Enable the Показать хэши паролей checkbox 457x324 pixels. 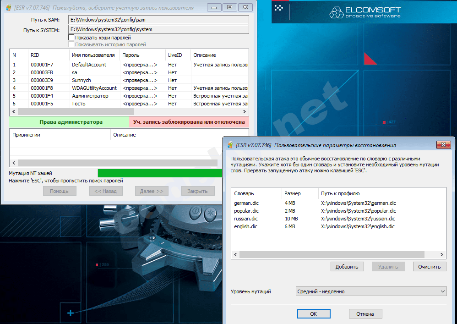[x=71, y=38]
